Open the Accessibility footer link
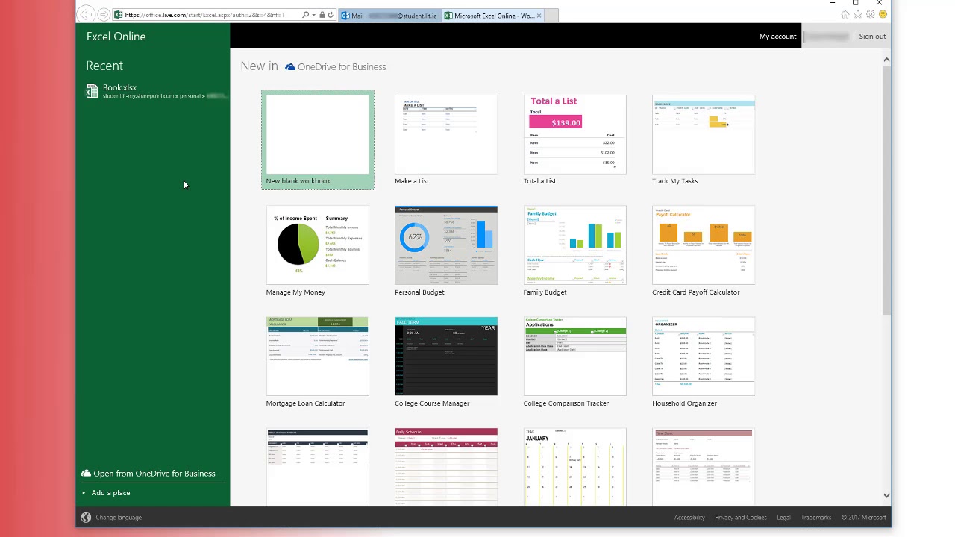This screenshot has width=955, height=537. [689, 518]
